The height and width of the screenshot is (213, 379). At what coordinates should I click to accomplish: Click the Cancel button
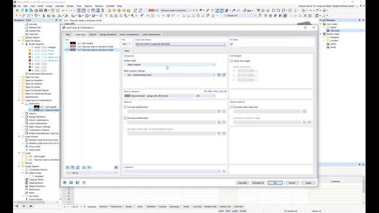[292, 183]
